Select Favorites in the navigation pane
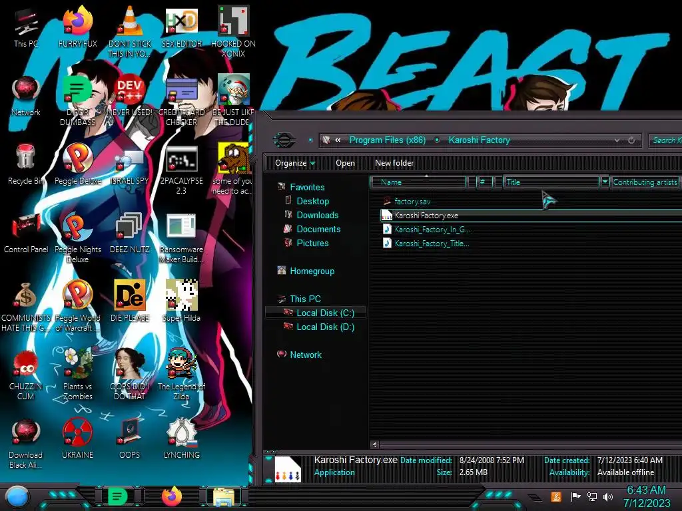 [x=307, y=187]
